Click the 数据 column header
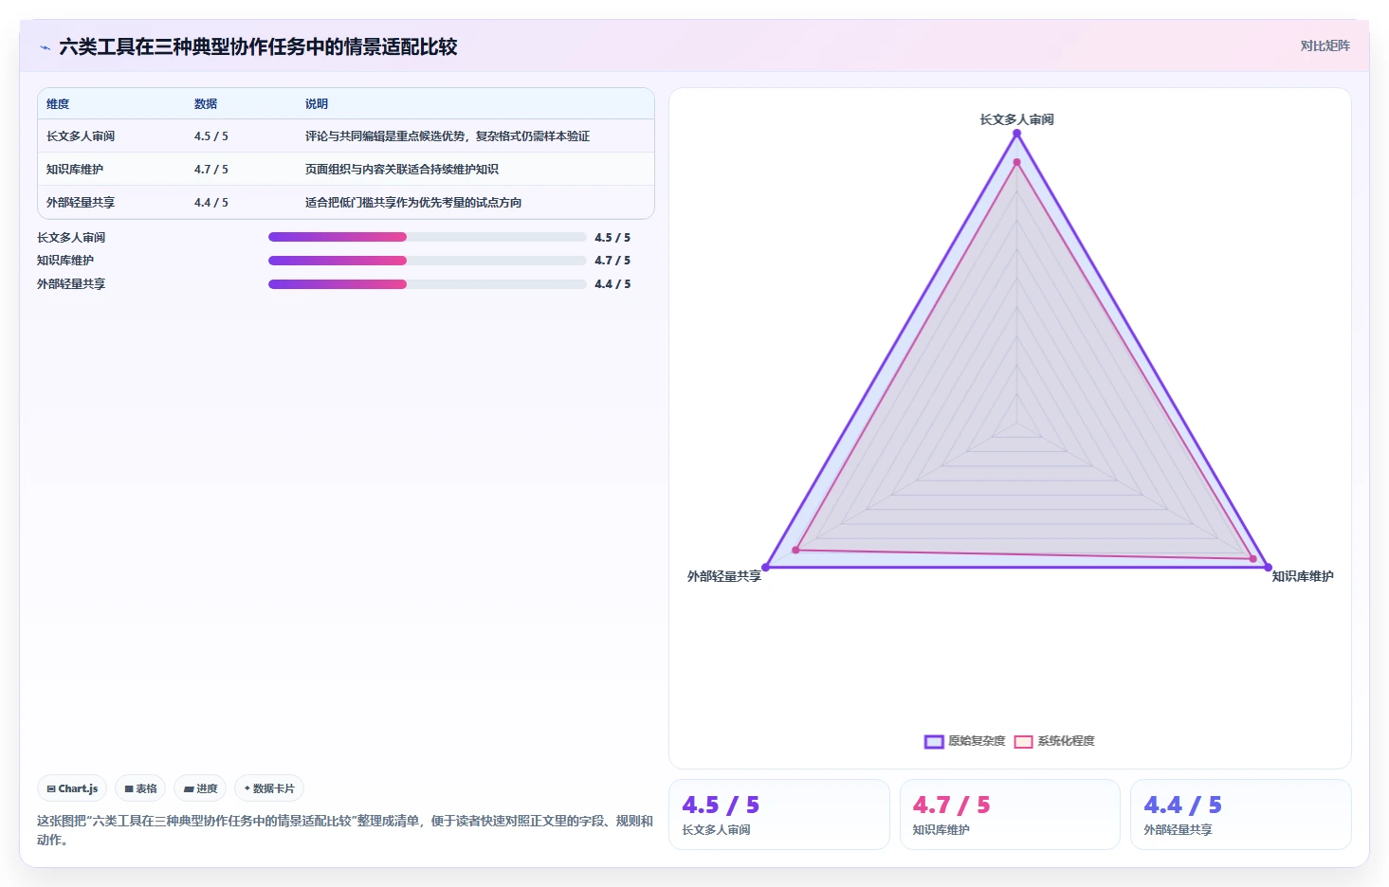 click(206, 104)
